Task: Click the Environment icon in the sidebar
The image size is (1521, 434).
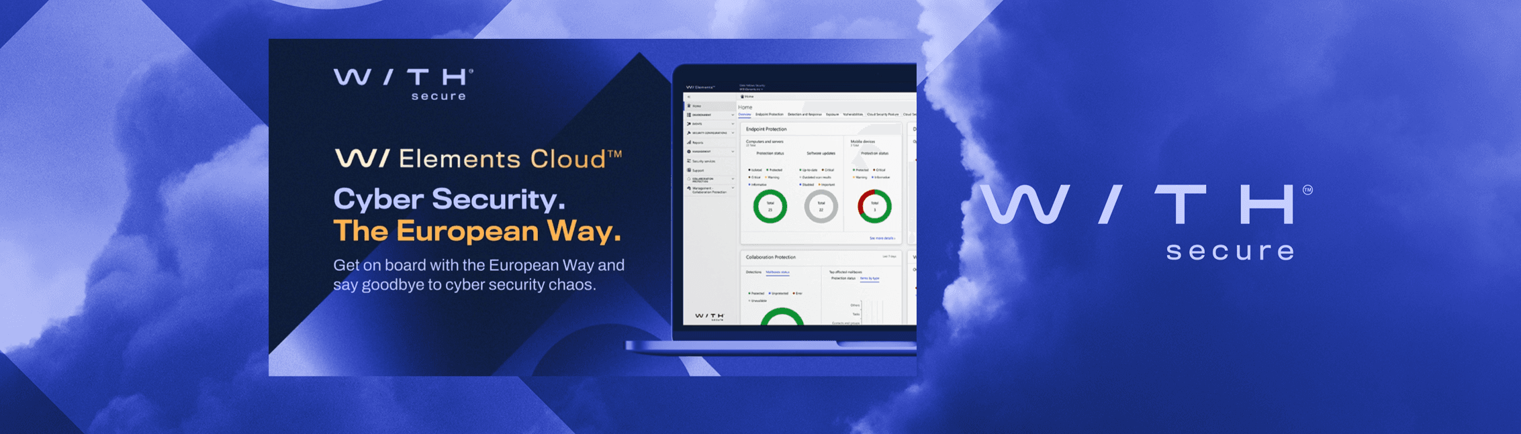Action: tap(688, 115)
